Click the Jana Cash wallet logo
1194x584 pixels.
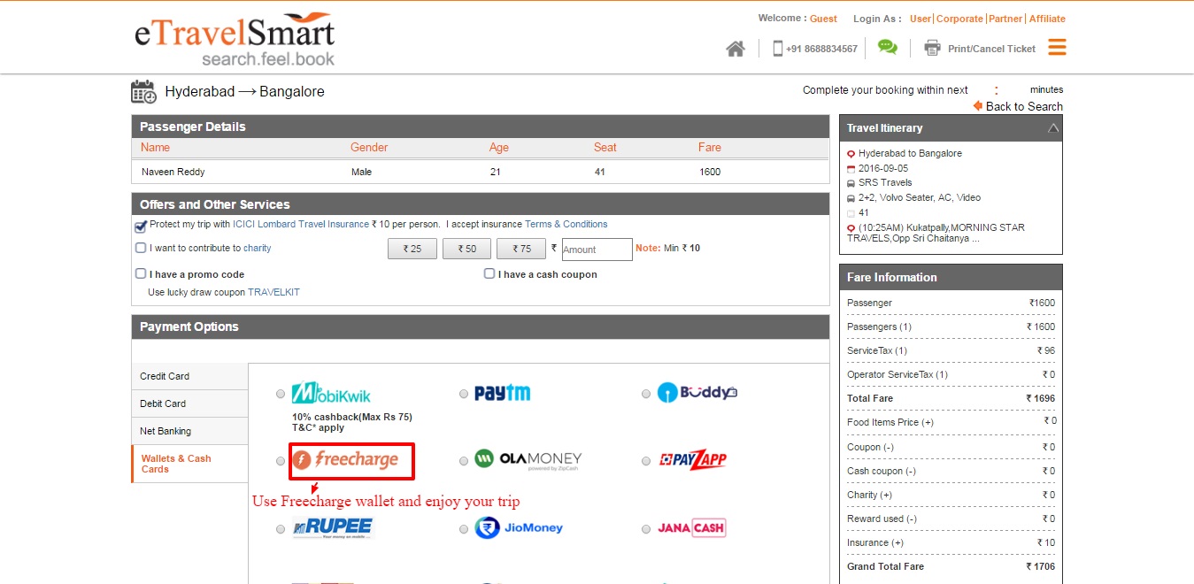[x=691, y=528]
